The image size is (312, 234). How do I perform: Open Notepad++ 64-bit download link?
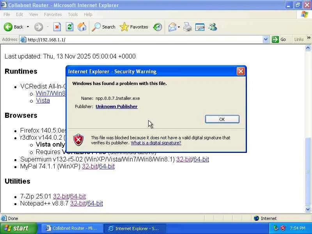95,203
